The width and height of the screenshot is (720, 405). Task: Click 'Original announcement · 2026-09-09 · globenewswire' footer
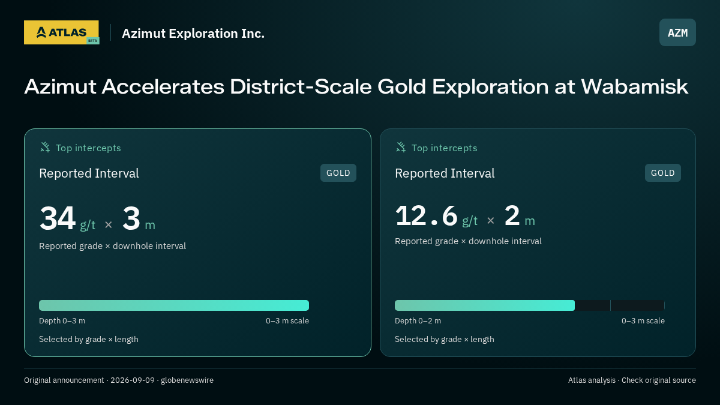[119, 380]
